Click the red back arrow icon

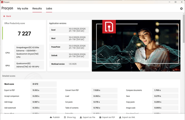(4, 16)
